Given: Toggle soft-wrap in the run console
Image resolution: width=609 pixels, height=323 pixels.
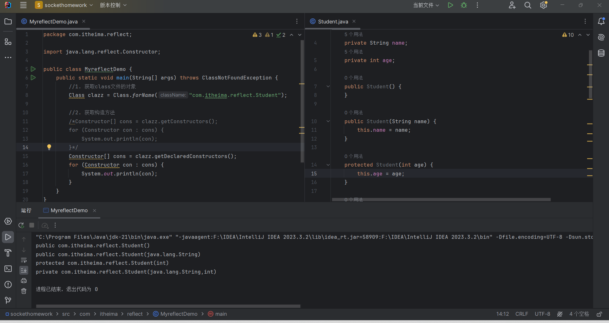Looking at the screenshot, I should point(24,260).
